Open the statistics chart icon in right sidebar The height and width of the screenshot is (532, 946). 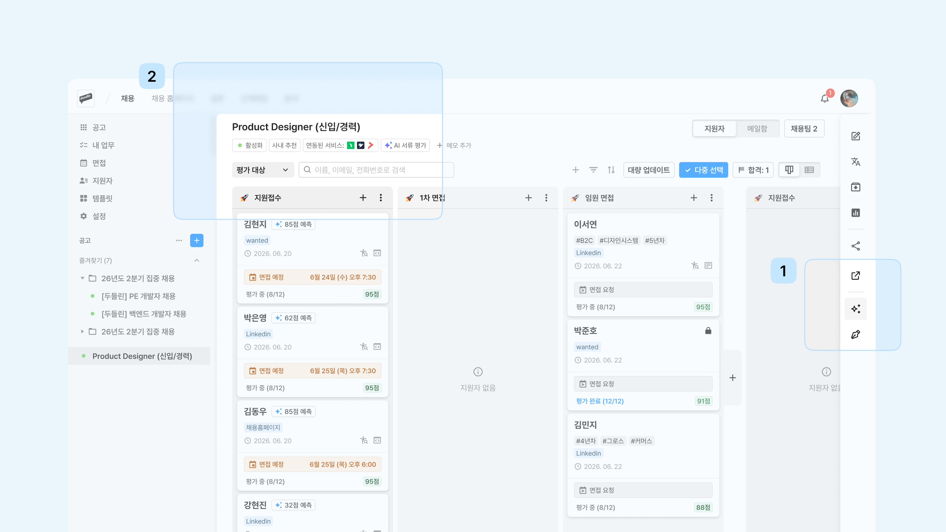point(856,212)
